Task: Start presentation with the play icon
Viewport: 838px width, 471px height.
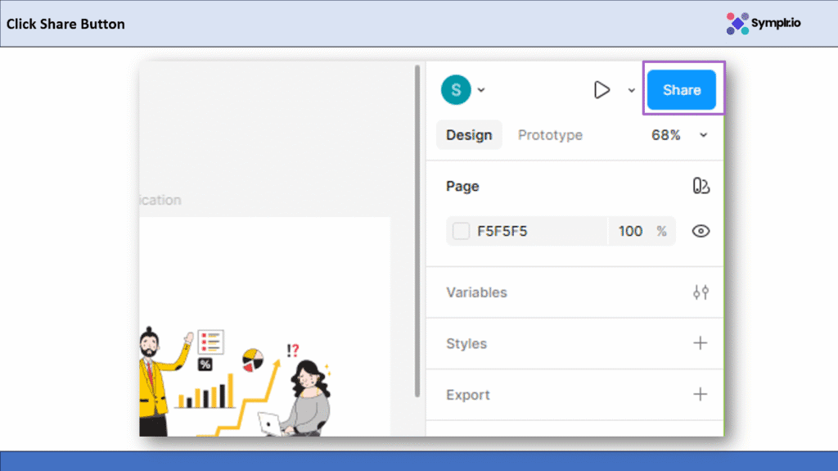Action: pos(602,90)
